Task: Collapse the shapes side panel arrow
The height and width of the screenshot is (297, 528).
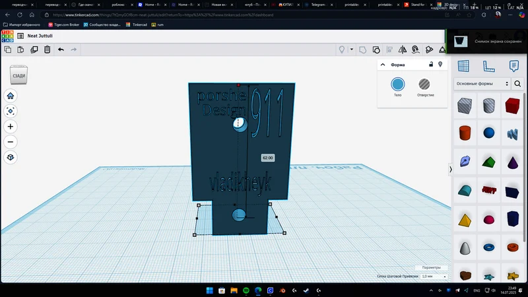Action: pos(451,170)
